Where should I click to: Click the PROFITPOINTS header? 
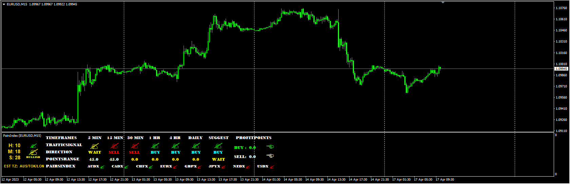tap(254, 138)
